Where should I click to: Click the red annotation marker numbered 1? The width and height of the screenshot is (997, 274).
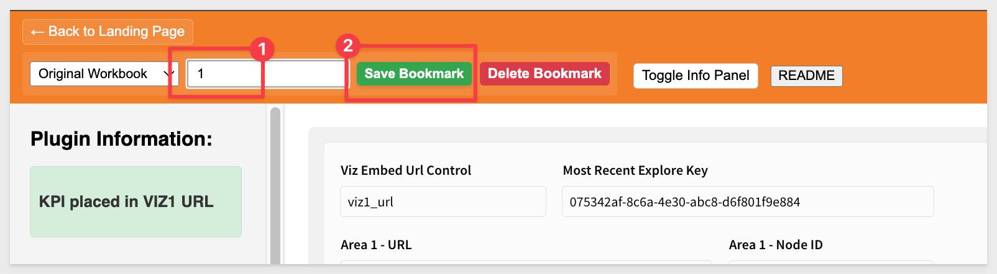coord(262,49)
